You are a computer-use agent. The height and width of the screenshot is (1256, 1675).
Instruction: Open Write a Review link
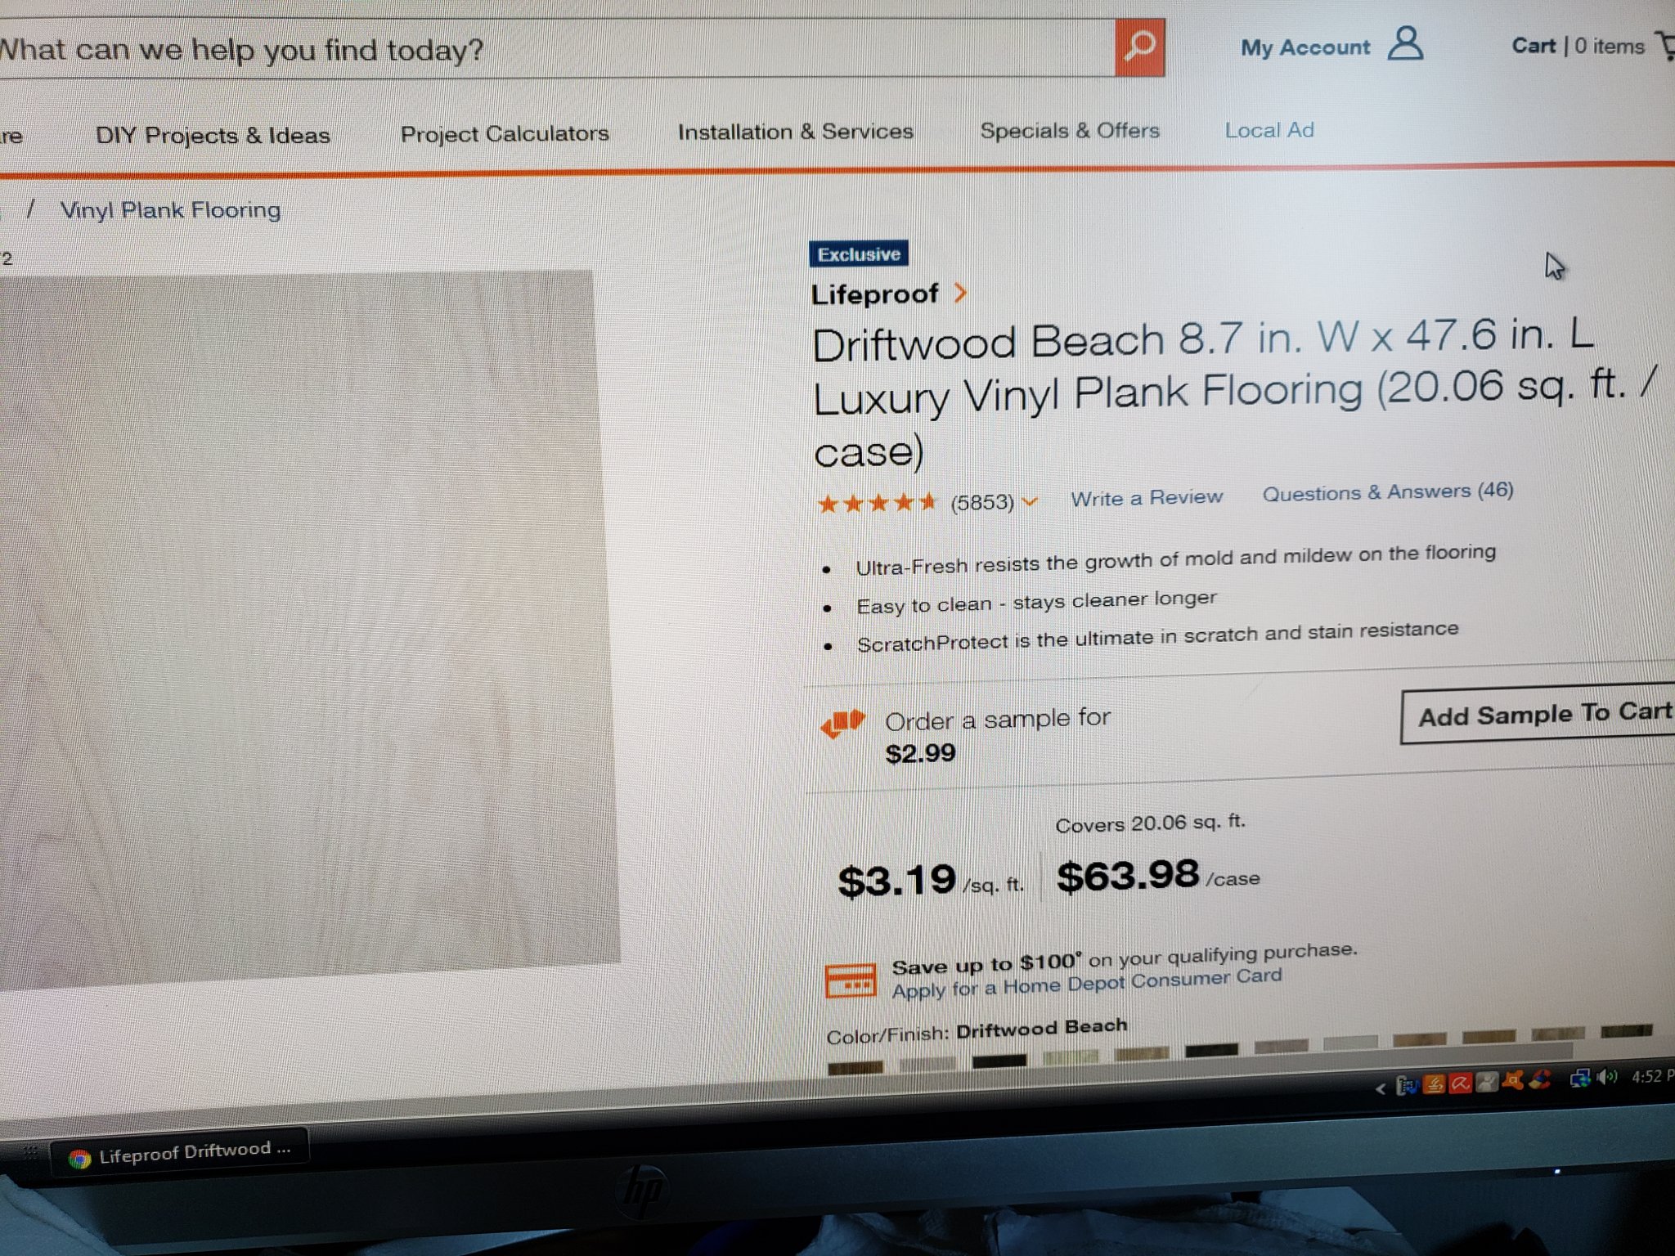coord(1147,497)
